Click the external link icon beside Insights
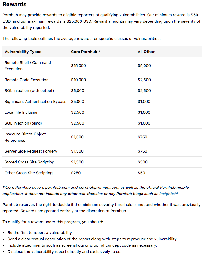 click(x=176, y=194)
